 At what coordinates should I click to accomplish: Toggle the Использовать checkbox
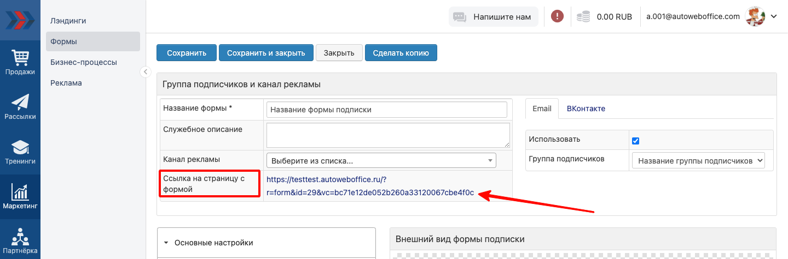635,141
